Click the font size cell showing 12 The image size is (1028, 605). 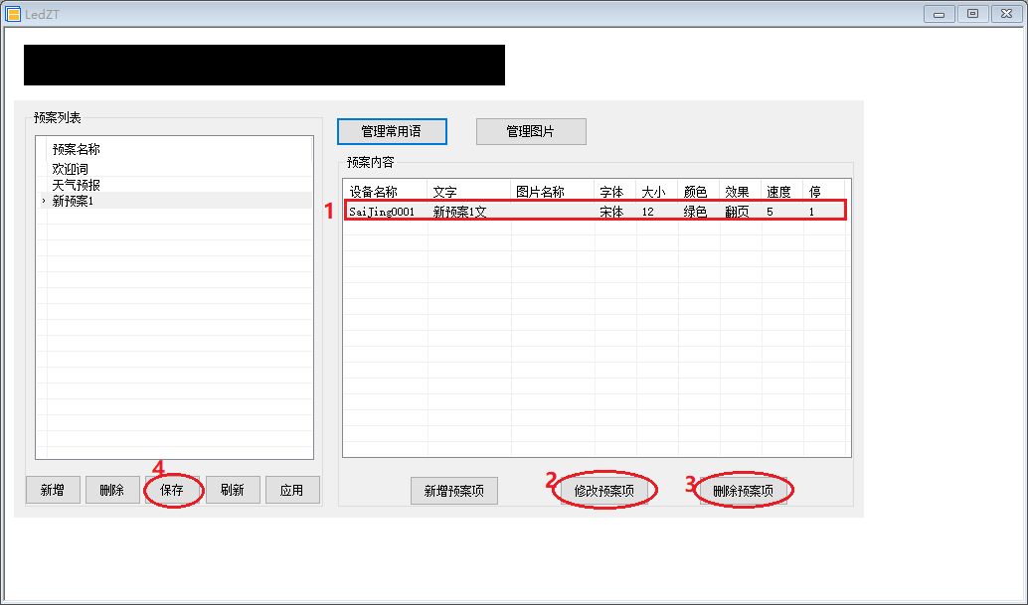[657, 212]
